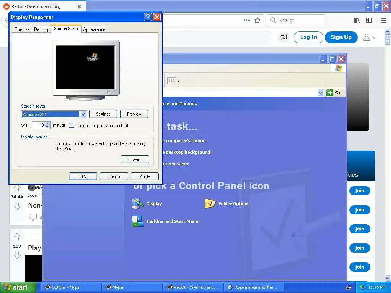Screen dimensions: 391x293
Task: Click the last Join community button
Action: [360, 267]
